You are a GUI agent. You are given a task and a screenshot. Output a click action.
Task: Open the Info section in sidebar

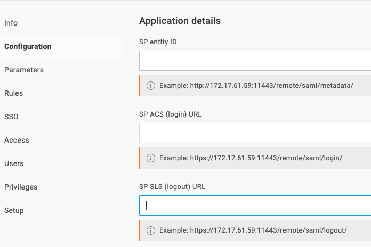[x=11, y=23]
